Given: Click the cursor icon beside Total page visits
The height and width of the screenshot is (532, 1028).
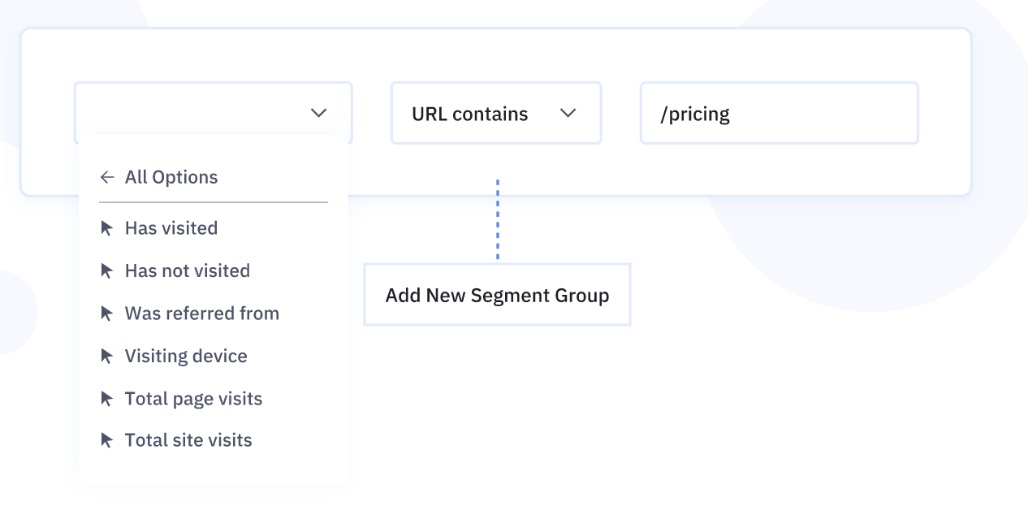Looking at the screenshot, I should [x=106, y=399].
